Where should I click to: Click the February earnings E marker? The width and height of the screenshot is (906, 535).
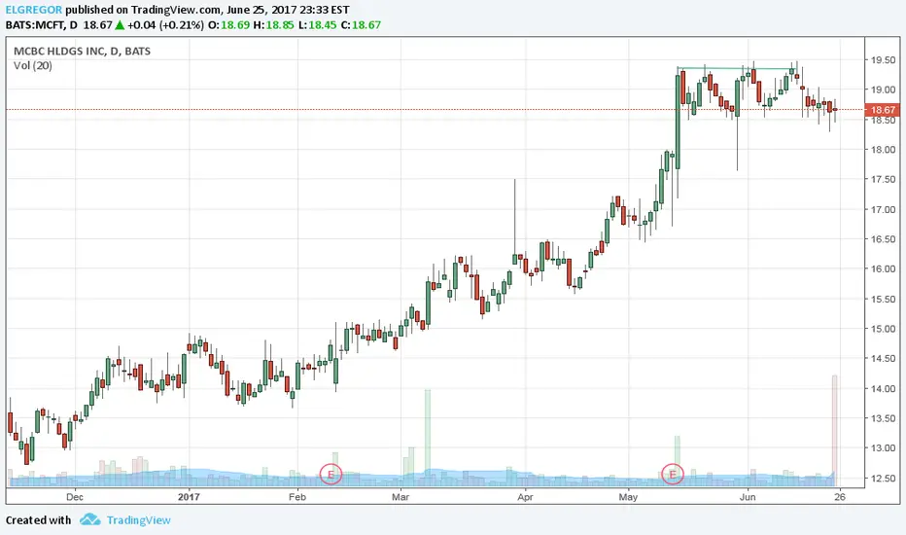pos(331,475)
